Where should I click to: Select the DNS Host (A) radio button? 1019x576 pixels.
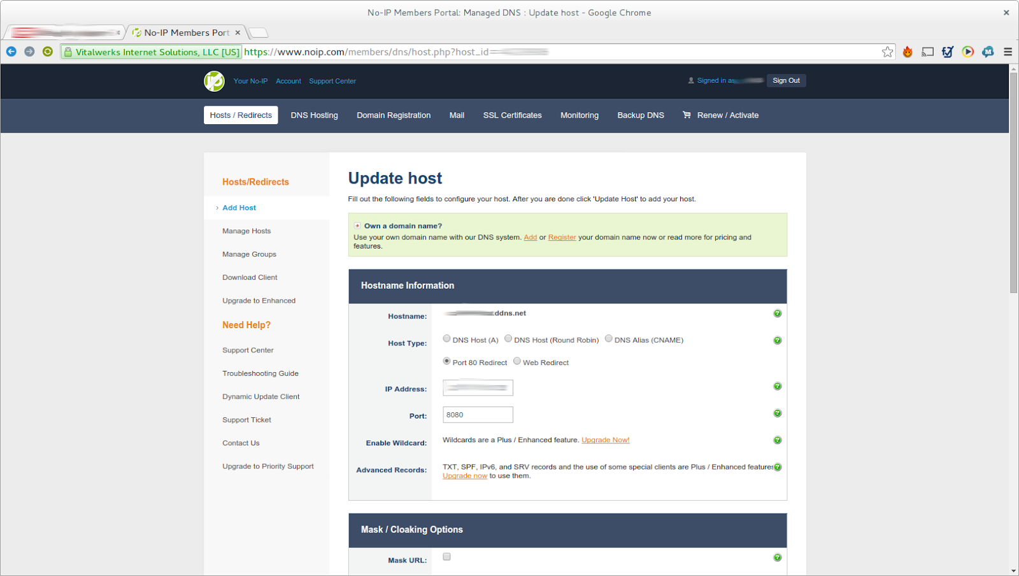[446, 339]
